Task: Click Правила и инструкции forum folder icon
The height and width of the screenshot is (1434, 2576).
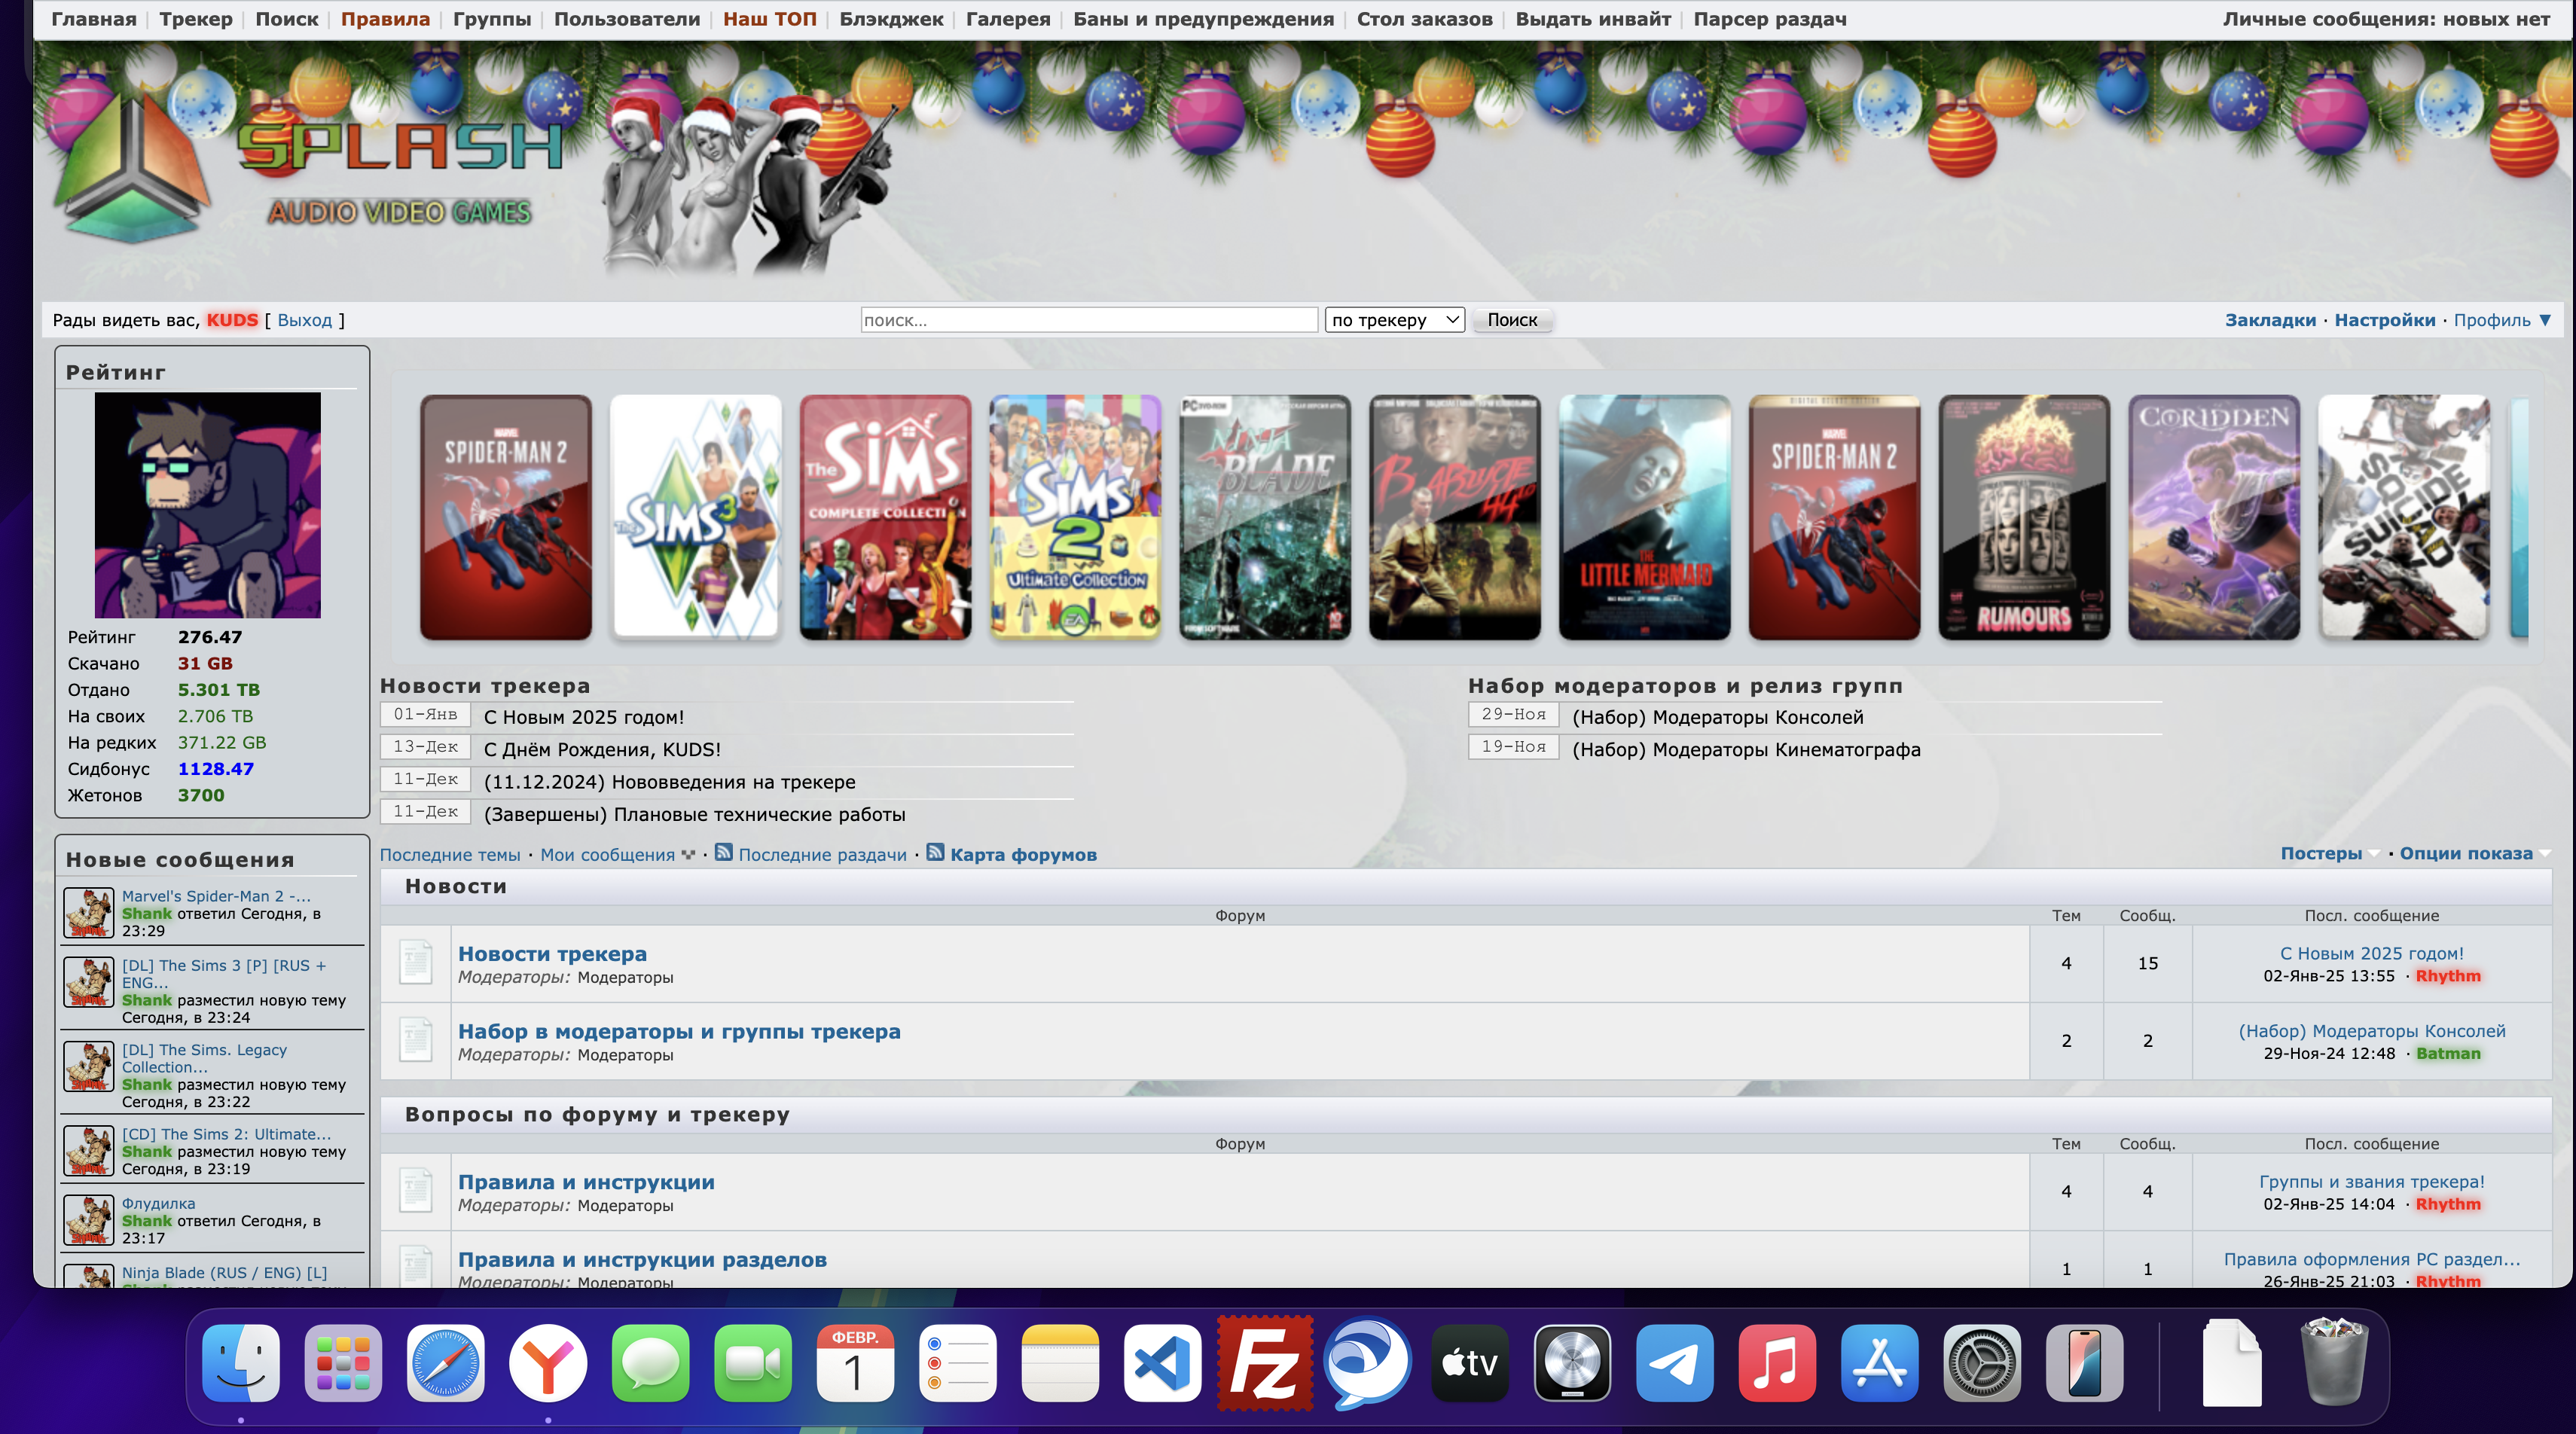Action: click(x=415, y=1191)
